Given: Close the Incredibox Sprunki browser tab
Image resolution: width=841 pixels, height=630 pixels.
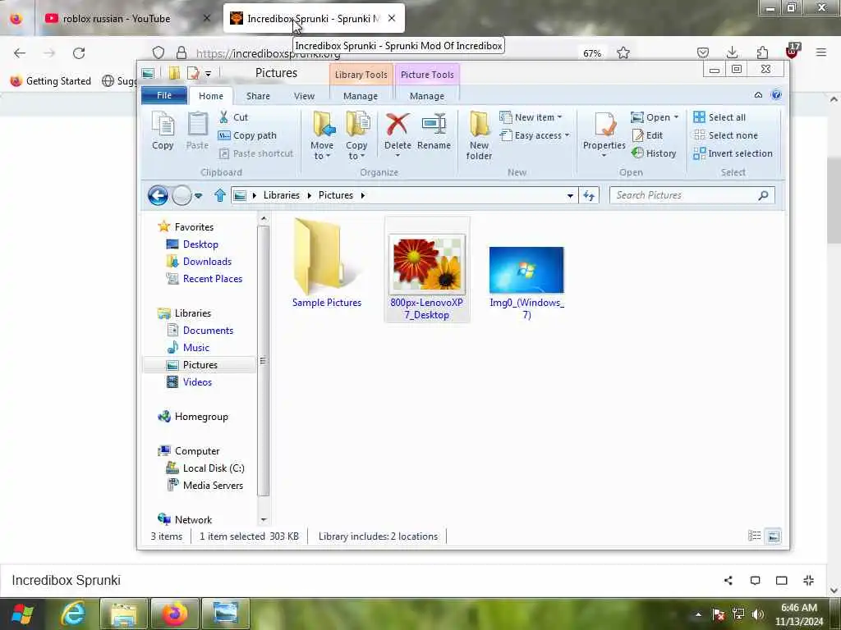Looking at the screenshot, I should [392, 18].
